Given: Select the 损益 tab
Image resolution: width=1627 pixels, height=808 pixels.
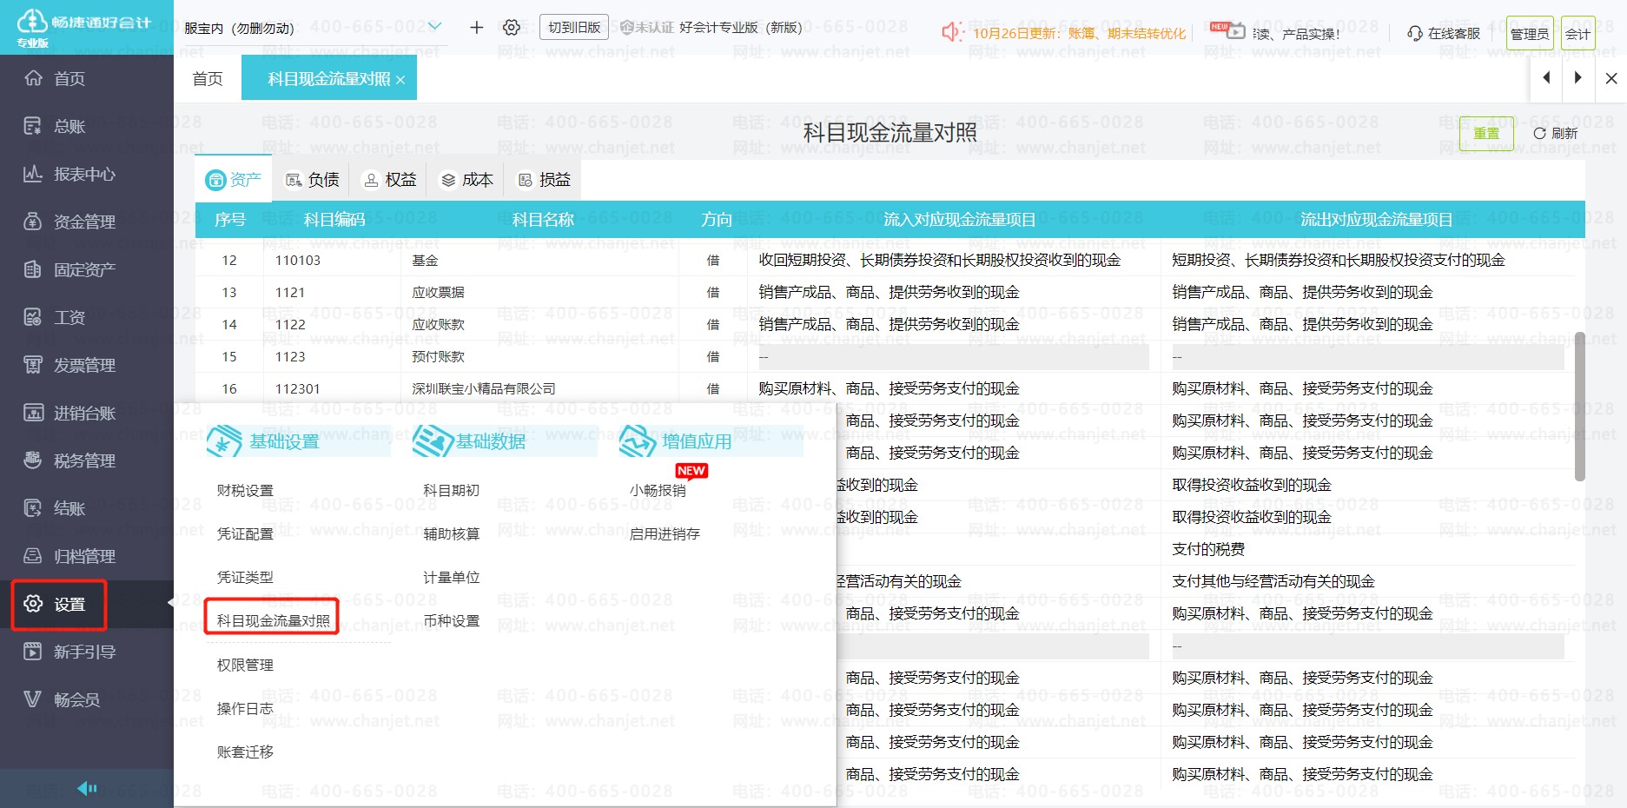Looking at the screenshot, I should pyautogui.click(x=545, y=180).
